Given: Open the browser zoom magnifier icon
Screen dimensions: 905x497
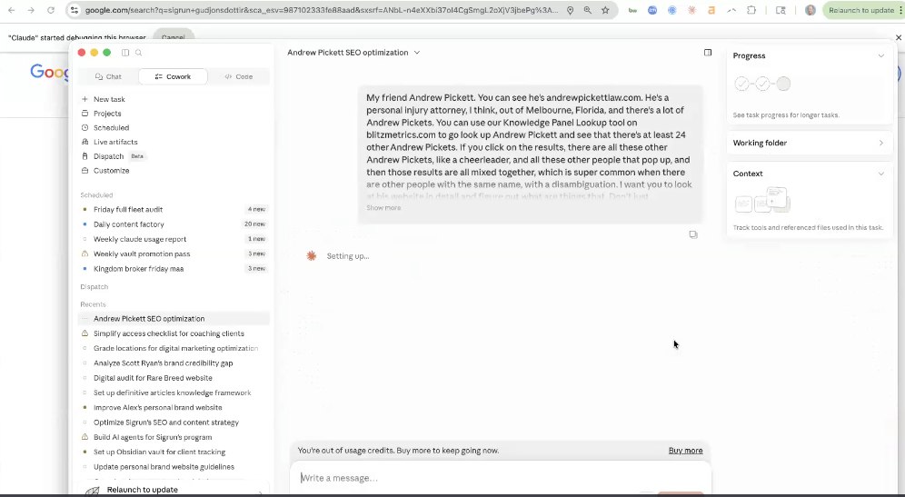Looking at the screenshot, I should pyautogui.click(x=588, y=10).
